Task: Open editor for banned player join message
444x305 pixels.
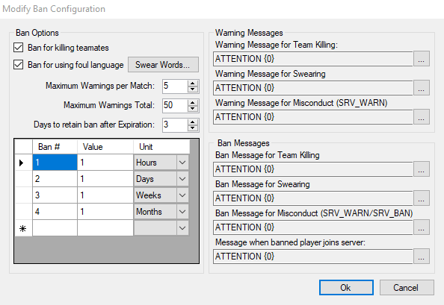Action: [422, 256]
